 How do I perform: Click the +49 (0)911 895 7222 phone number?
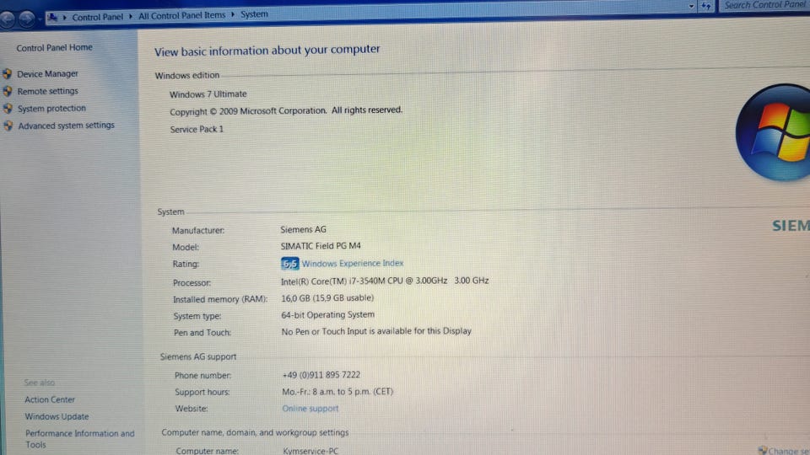pyautogui.click(x=321, y=375)
